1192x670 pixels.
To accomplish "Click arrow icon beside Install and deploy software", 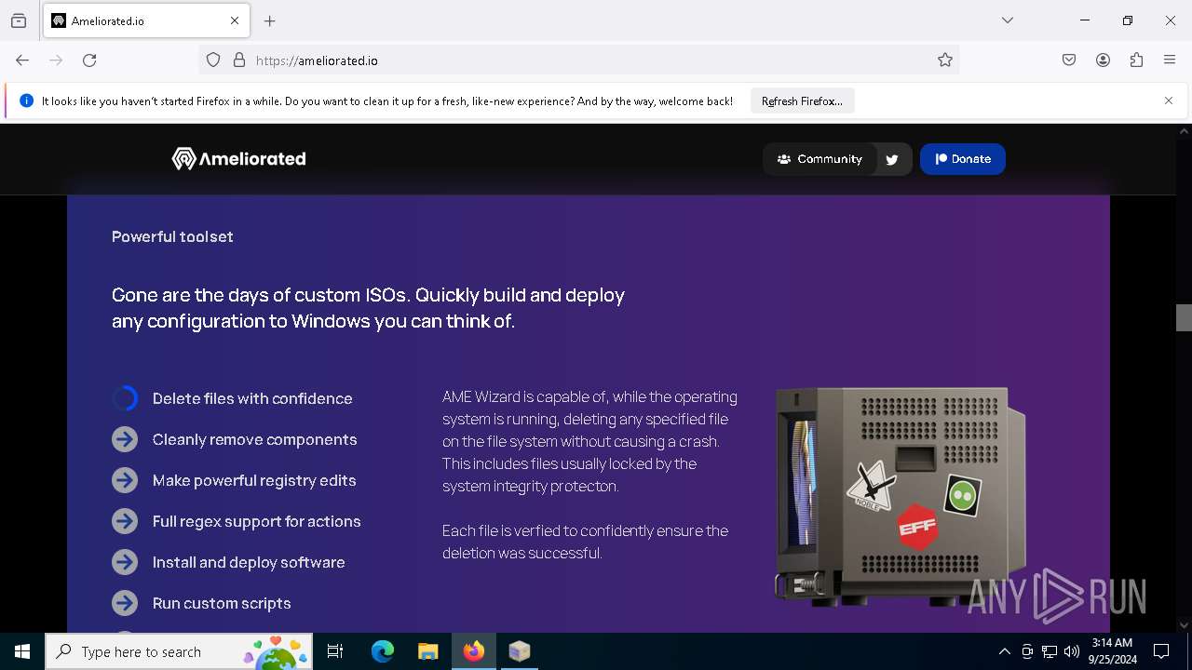I will pyautogui.click(x=125, y=562).
